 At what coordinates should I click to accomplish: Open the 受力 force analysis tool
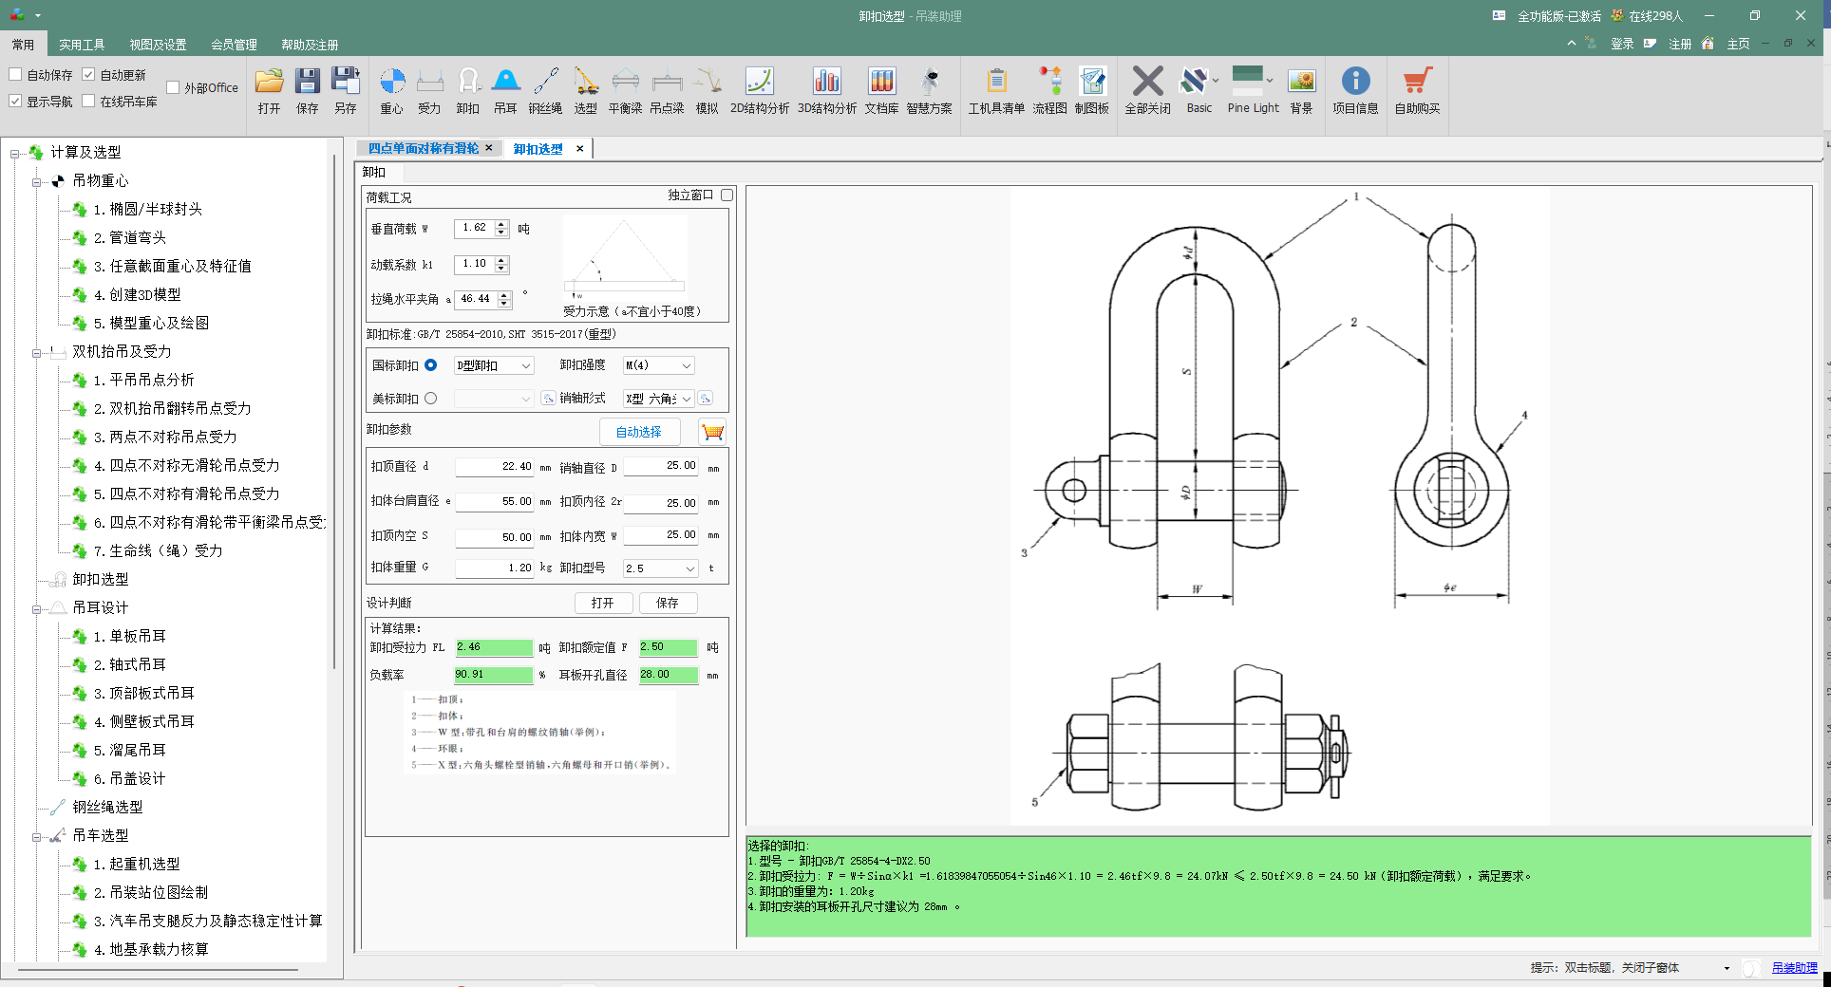[x=430, y=91]
